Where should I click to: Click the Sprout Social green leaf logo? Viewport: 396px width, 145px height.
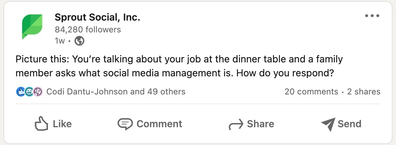click(32, 27)
